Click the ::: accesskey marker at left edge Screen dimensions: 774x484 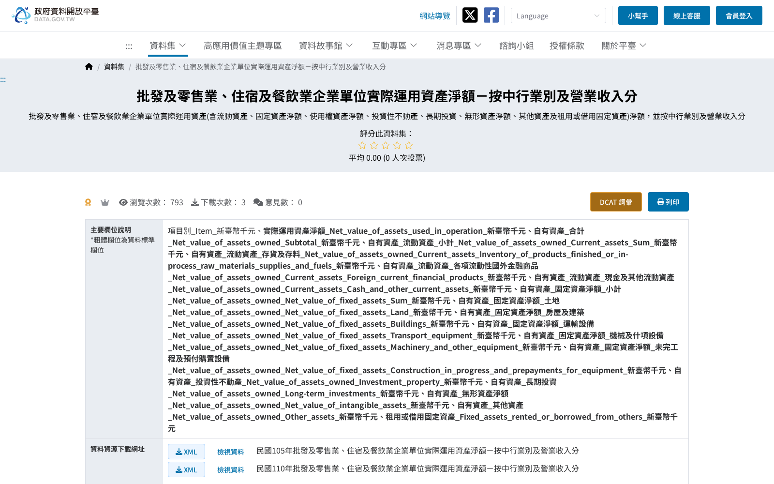3,80
